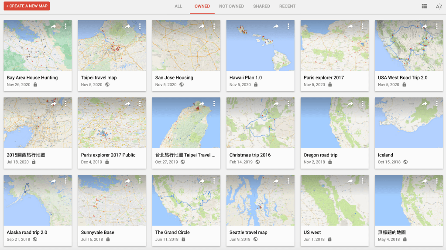Toggle alphabetical A-Z sort order
446x250 pixels.
(439, 7)
